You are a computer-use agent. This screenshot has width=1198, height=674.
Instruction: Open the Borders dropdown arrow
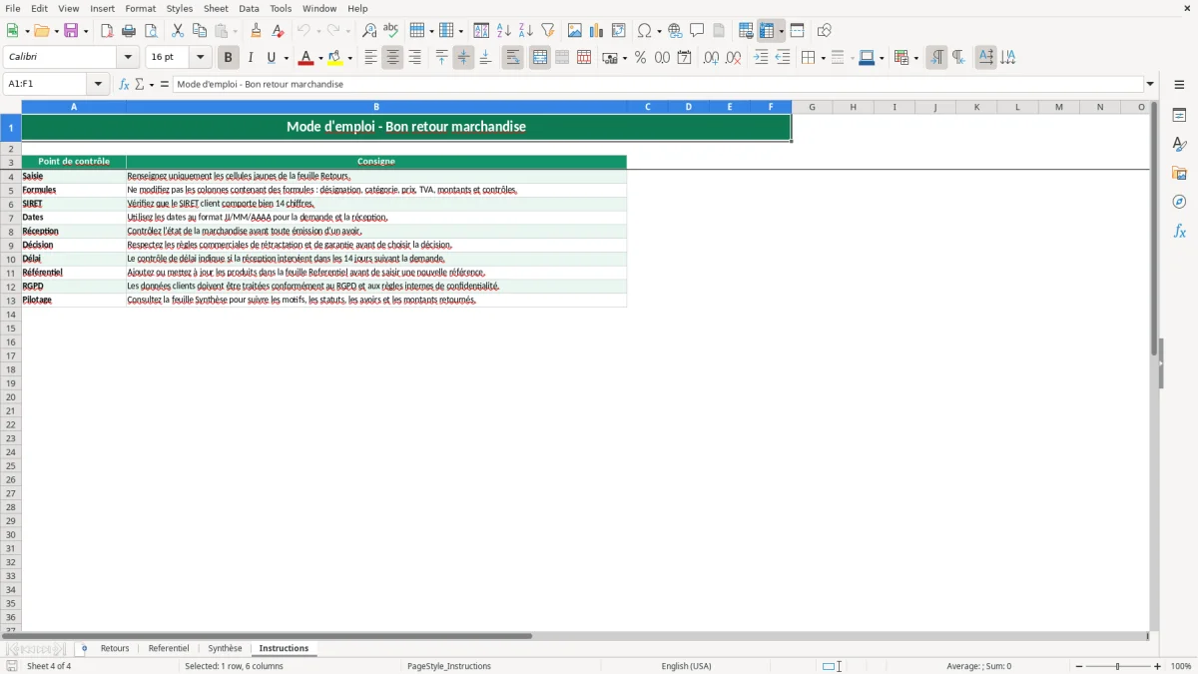[822, 58]
